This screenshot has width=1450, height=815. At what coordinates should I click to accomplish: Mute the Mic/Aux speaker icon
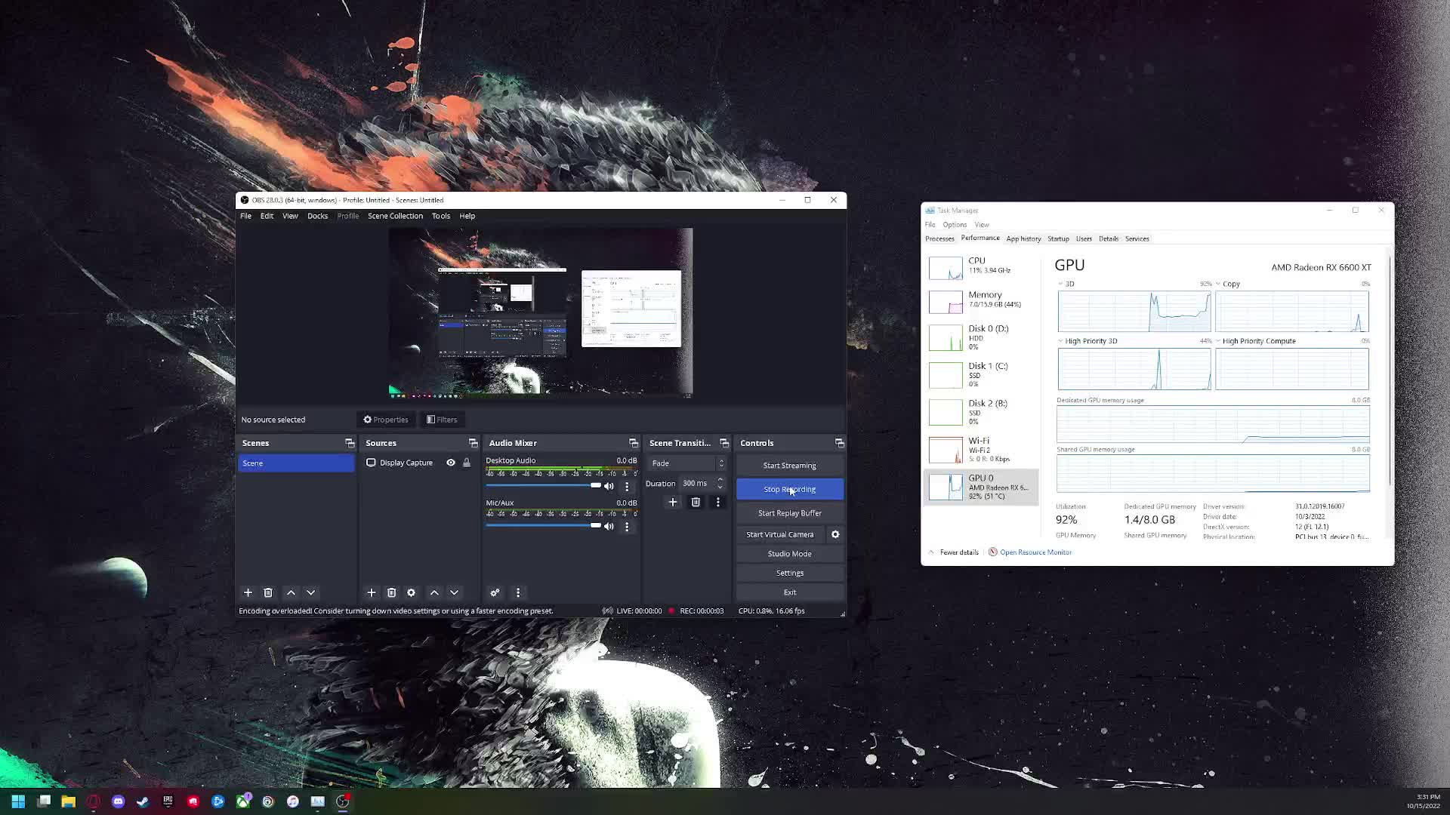pyautogui.click(x=609, y=526)
